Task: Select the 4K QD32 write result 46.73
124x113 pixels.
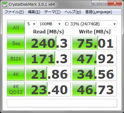Action: 94,89
